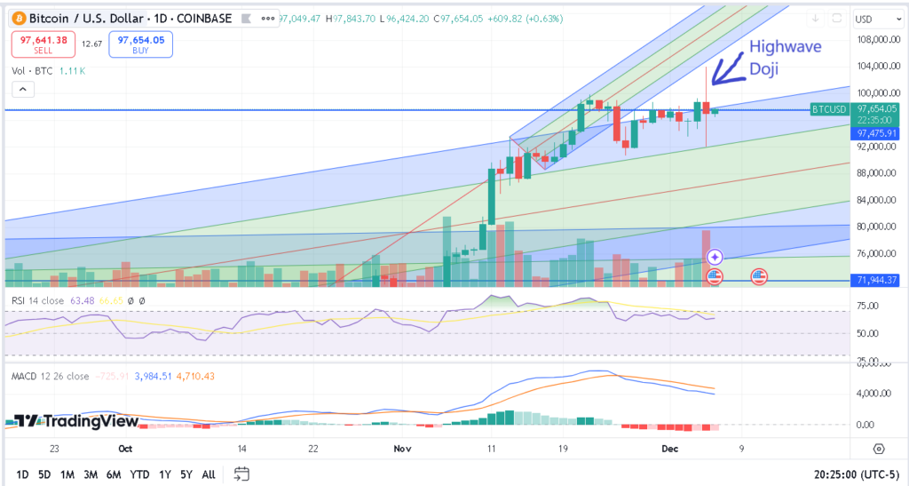Click the blue 71,944.37 price label
Image resolution: width=909 pixels, height=486 pixels.
(x=876, y=280)
